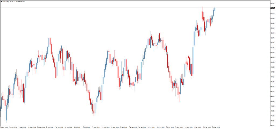Click the 49.95 price axis label
This screenshot has width=276, height=129.
click(x=273, y=57)
